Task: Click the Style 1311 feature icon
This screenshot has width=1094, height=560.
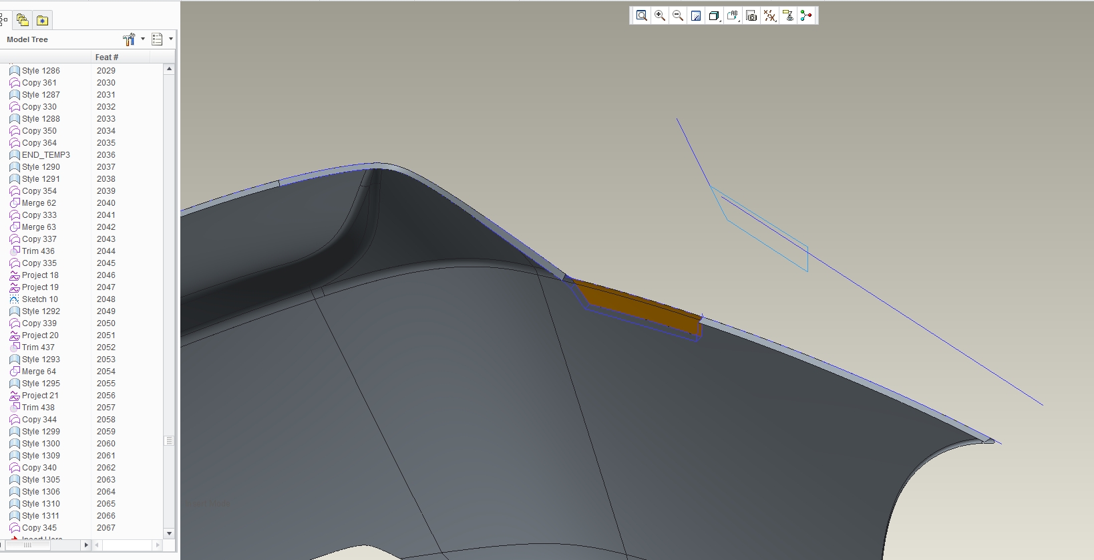Action: [14, 516]
